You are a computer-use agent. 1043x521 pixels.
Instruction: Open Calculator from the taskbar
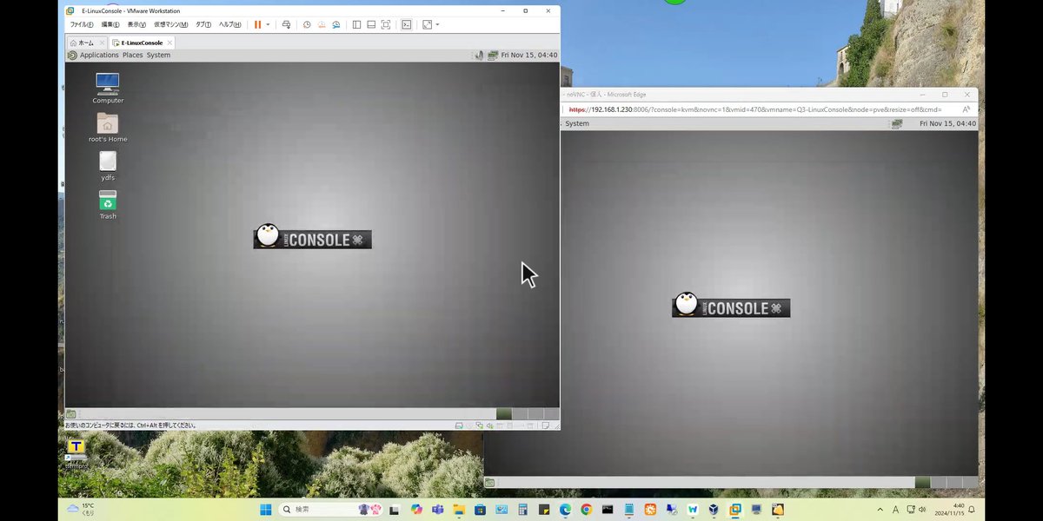pos(522,509)
